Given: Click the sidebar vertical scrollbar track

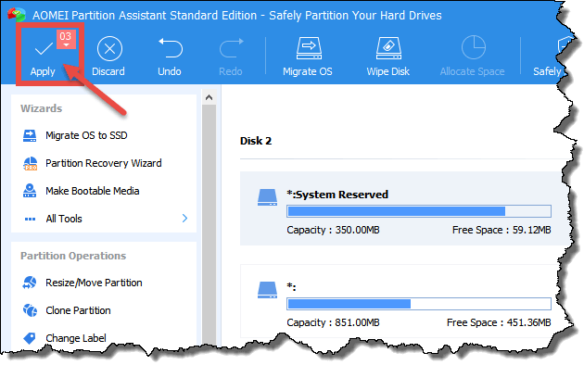Looking at the screenshot, I should (209, 225).
